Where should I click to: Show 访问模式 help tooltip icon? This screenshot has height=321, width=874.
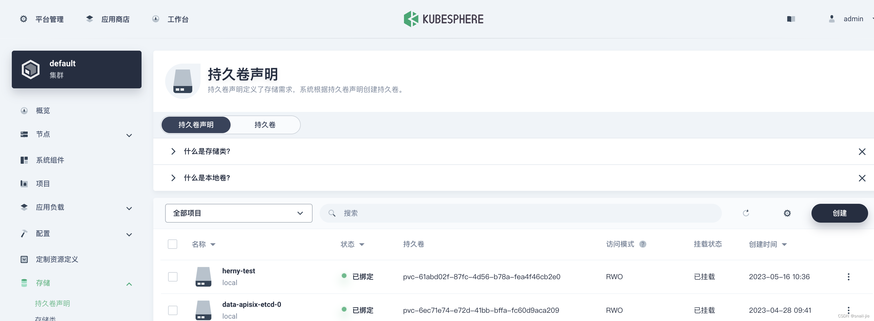tap(643, 244)
